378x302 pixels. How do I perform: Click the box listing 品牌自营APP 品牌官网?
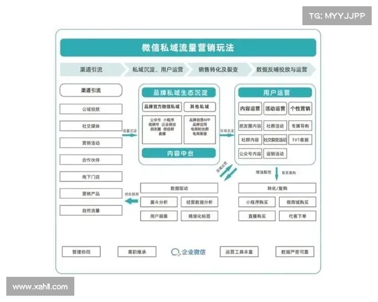[x=200, y=130]
